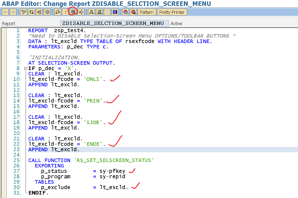Toggle between Display and Change mode
Viewport: 298px width, 198px height.
coord(23,12)
